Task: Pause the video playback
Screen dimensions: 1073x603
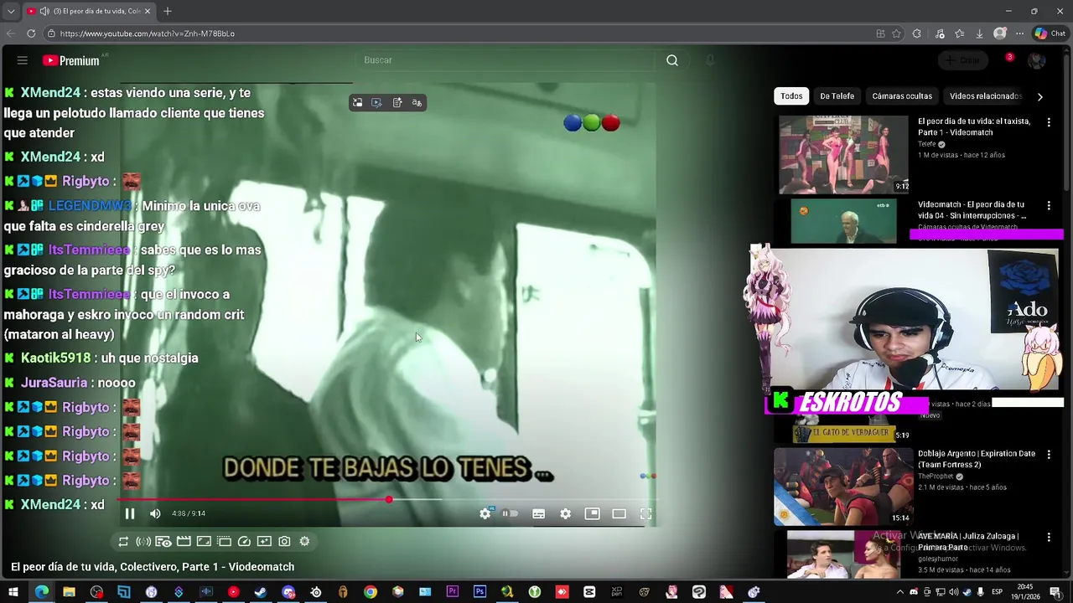Action: [x=130, y=513]
